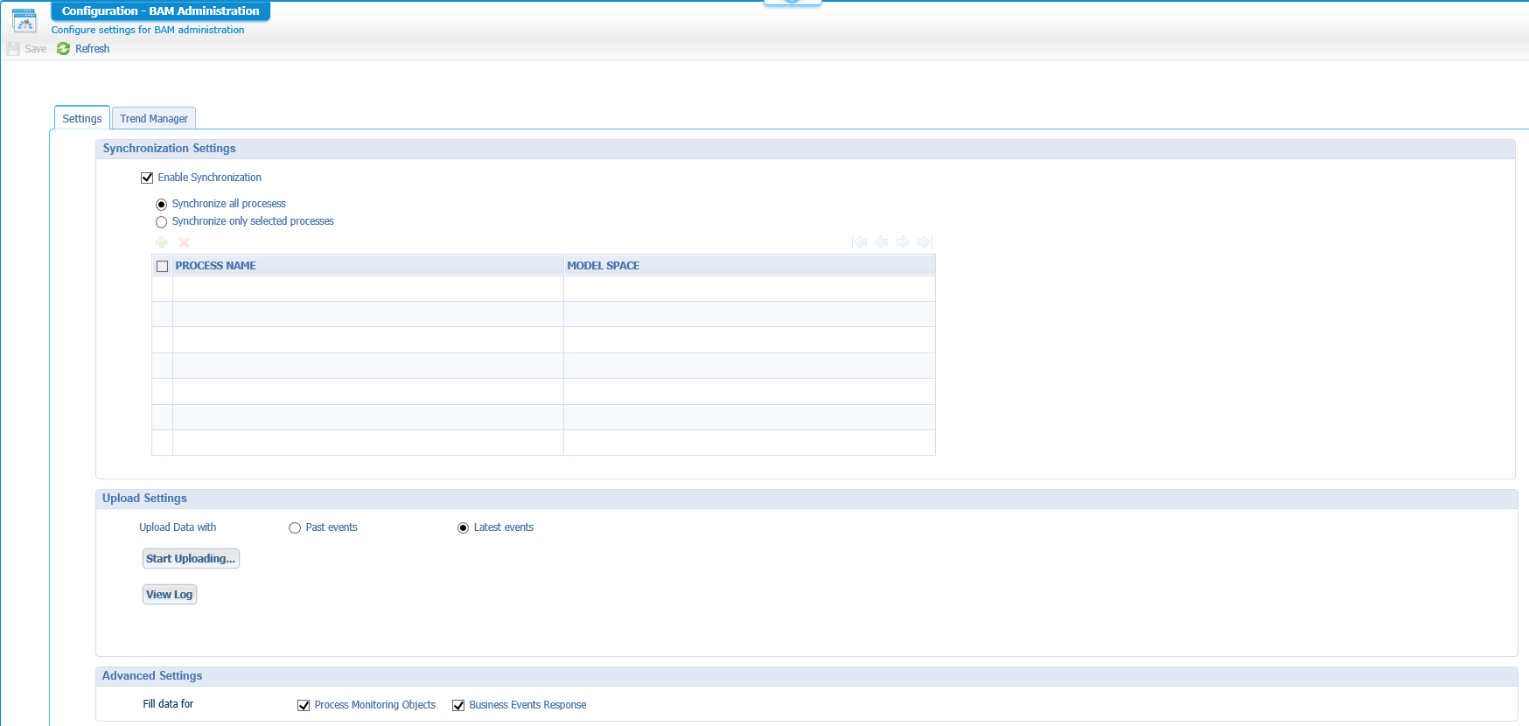The image size is (1529, 726).
Task: Click the top center collapse handle
Action: coord(792,3)
